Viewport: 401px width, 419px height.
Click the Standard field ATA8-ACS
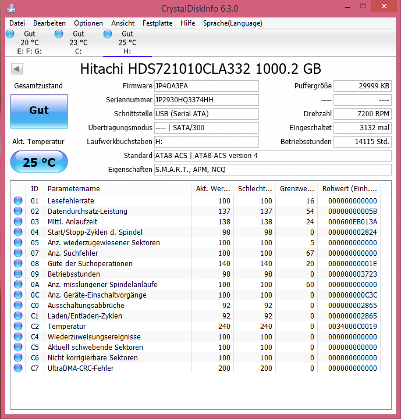[x=273, y=156]
